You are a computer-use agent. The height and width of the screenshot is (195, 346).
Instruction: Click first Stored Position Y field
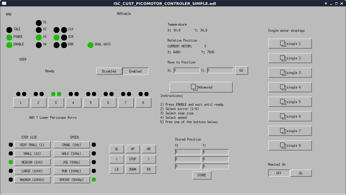pos(216,152)
